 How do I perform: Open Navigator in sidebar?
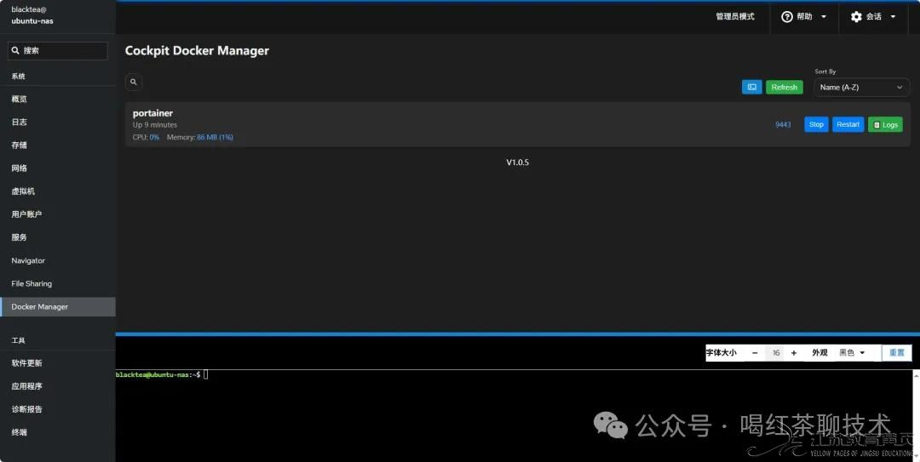(x=58, y=260)
